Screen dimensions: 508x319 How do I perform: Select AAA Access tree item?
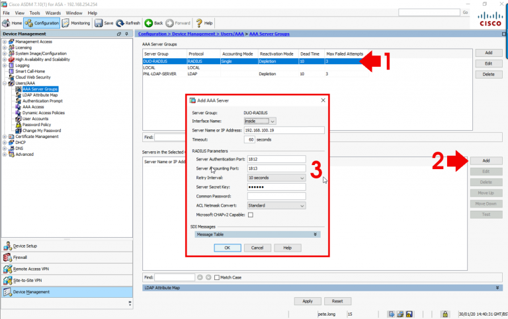pos(33,107)
